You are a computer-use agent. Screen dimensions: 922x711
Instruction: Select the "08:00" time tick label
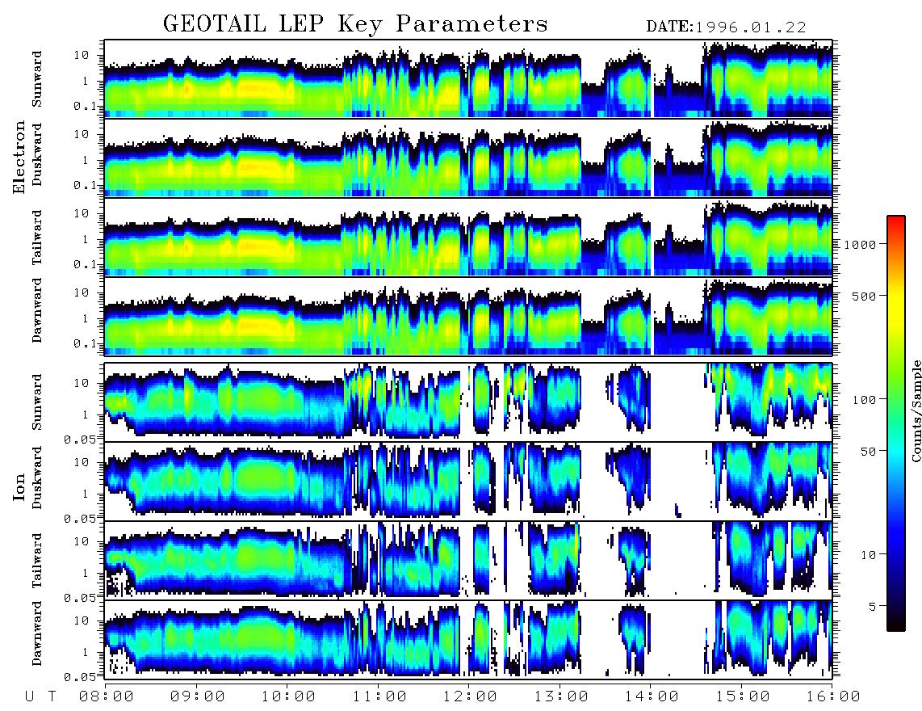[x=107, y=697]
